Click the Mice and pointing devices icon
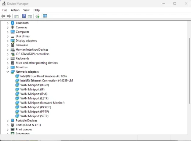Viewport: 191px width, 141px height. pos(12,63)
